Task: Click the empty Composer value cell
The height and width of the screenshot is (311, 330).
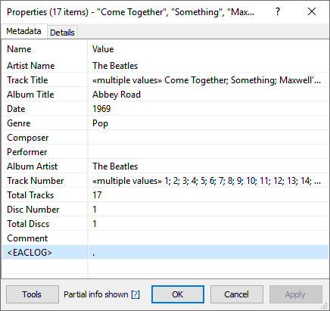Action: point(208,138)
